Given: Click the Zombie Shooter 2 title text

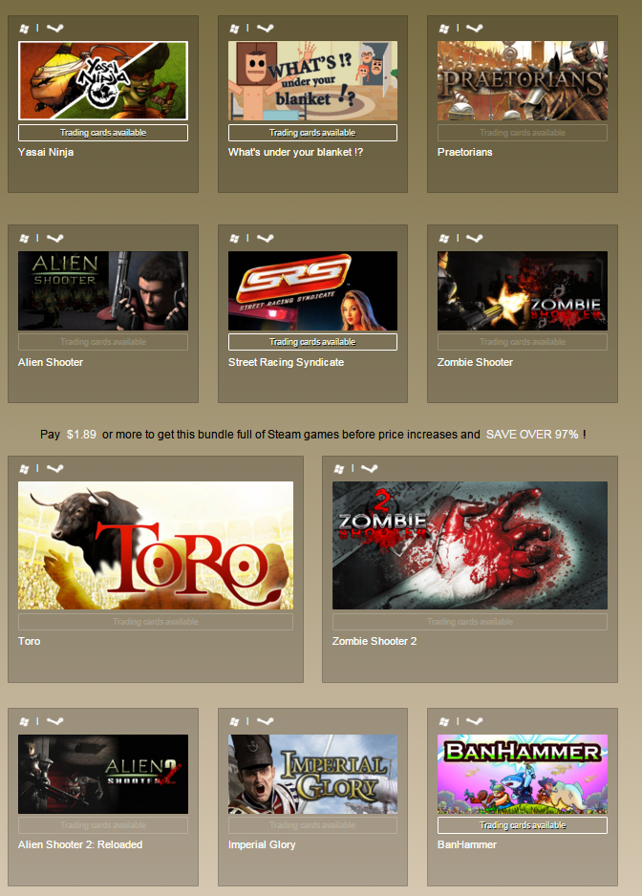Looking at the screenshot, I should point(374,641).
